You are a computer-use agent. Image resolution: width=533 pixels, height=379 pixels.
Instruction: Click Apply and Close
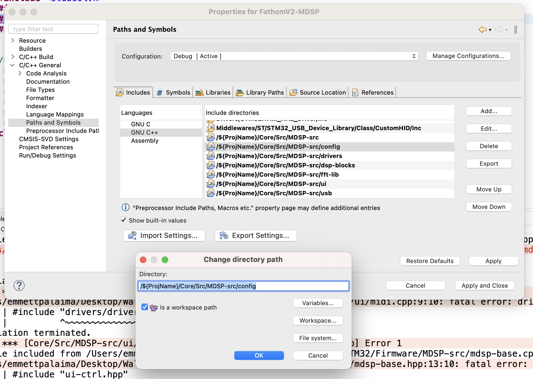pyautogui.click(x=484, y=285)
